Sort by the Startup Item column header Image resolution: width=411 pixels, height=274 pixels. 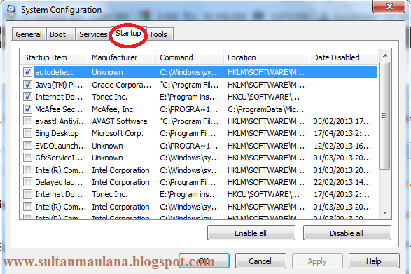[x=54, y=57]
